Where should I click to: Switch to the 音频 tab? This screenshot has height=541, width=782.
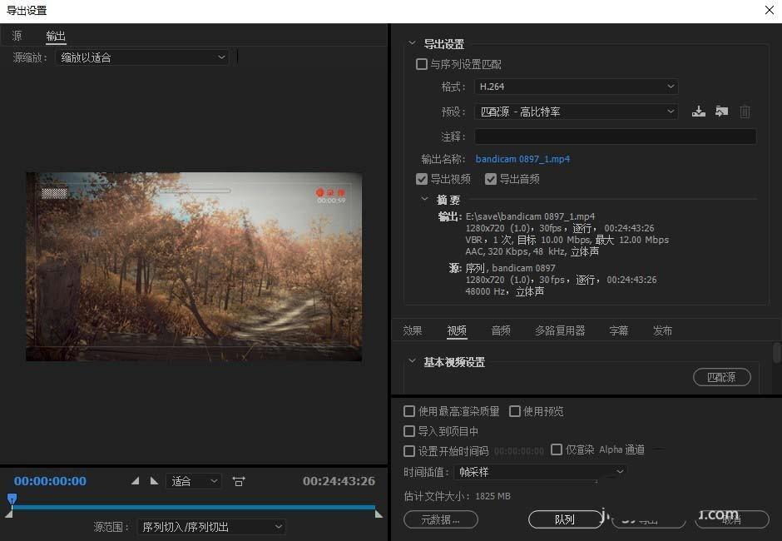[500, 330]
